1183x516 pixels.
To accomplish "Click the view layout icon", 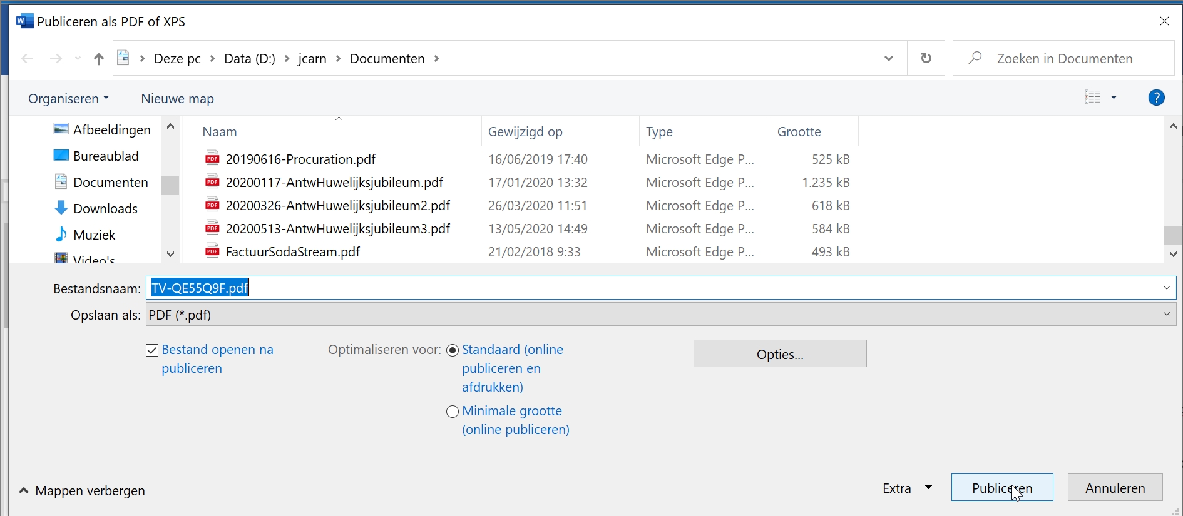I will [1092, 98].
